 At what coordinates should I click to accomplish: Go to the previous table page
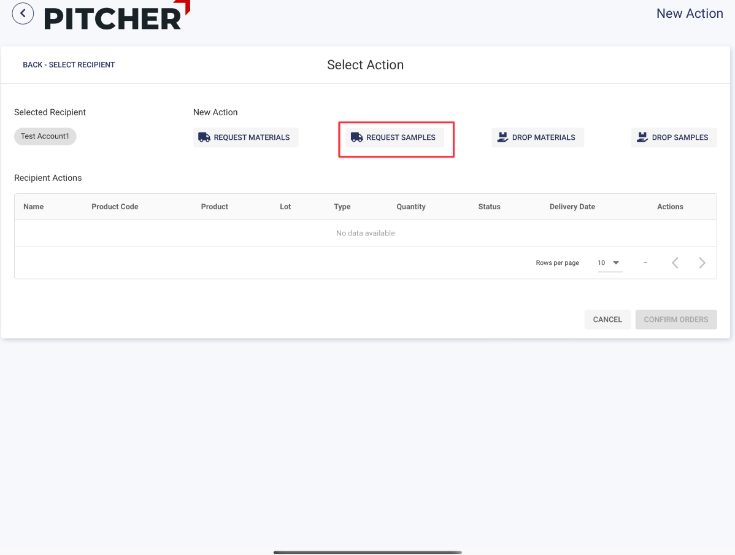coord(675,263)
